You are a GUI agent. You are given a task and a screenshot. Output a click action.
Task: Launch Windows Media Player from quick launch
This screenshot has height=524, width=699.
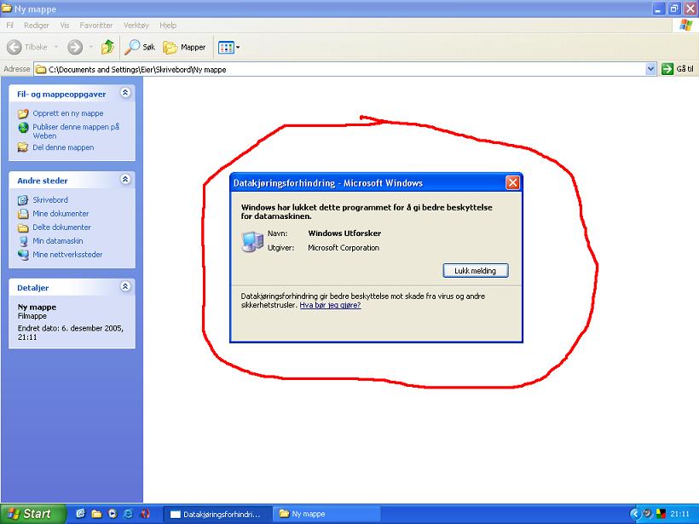(x=113, y=514)
